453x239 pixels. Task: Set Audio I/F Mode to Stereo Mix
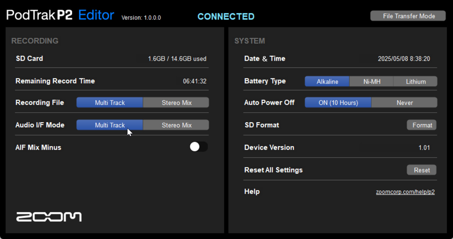(176, 125)
